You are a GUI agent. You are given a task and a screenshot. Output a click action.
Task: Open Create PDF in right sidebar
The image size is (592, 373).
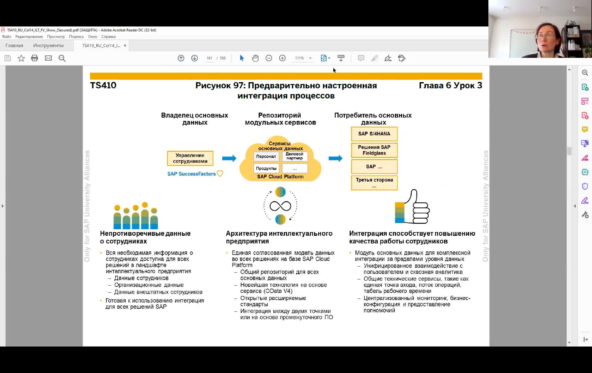coord(585,115)
